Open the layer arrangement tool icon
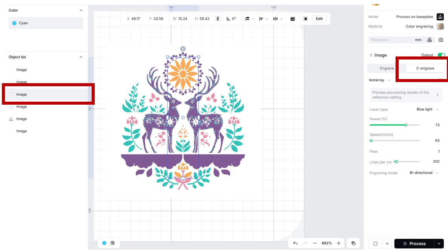 pos(247,19)
